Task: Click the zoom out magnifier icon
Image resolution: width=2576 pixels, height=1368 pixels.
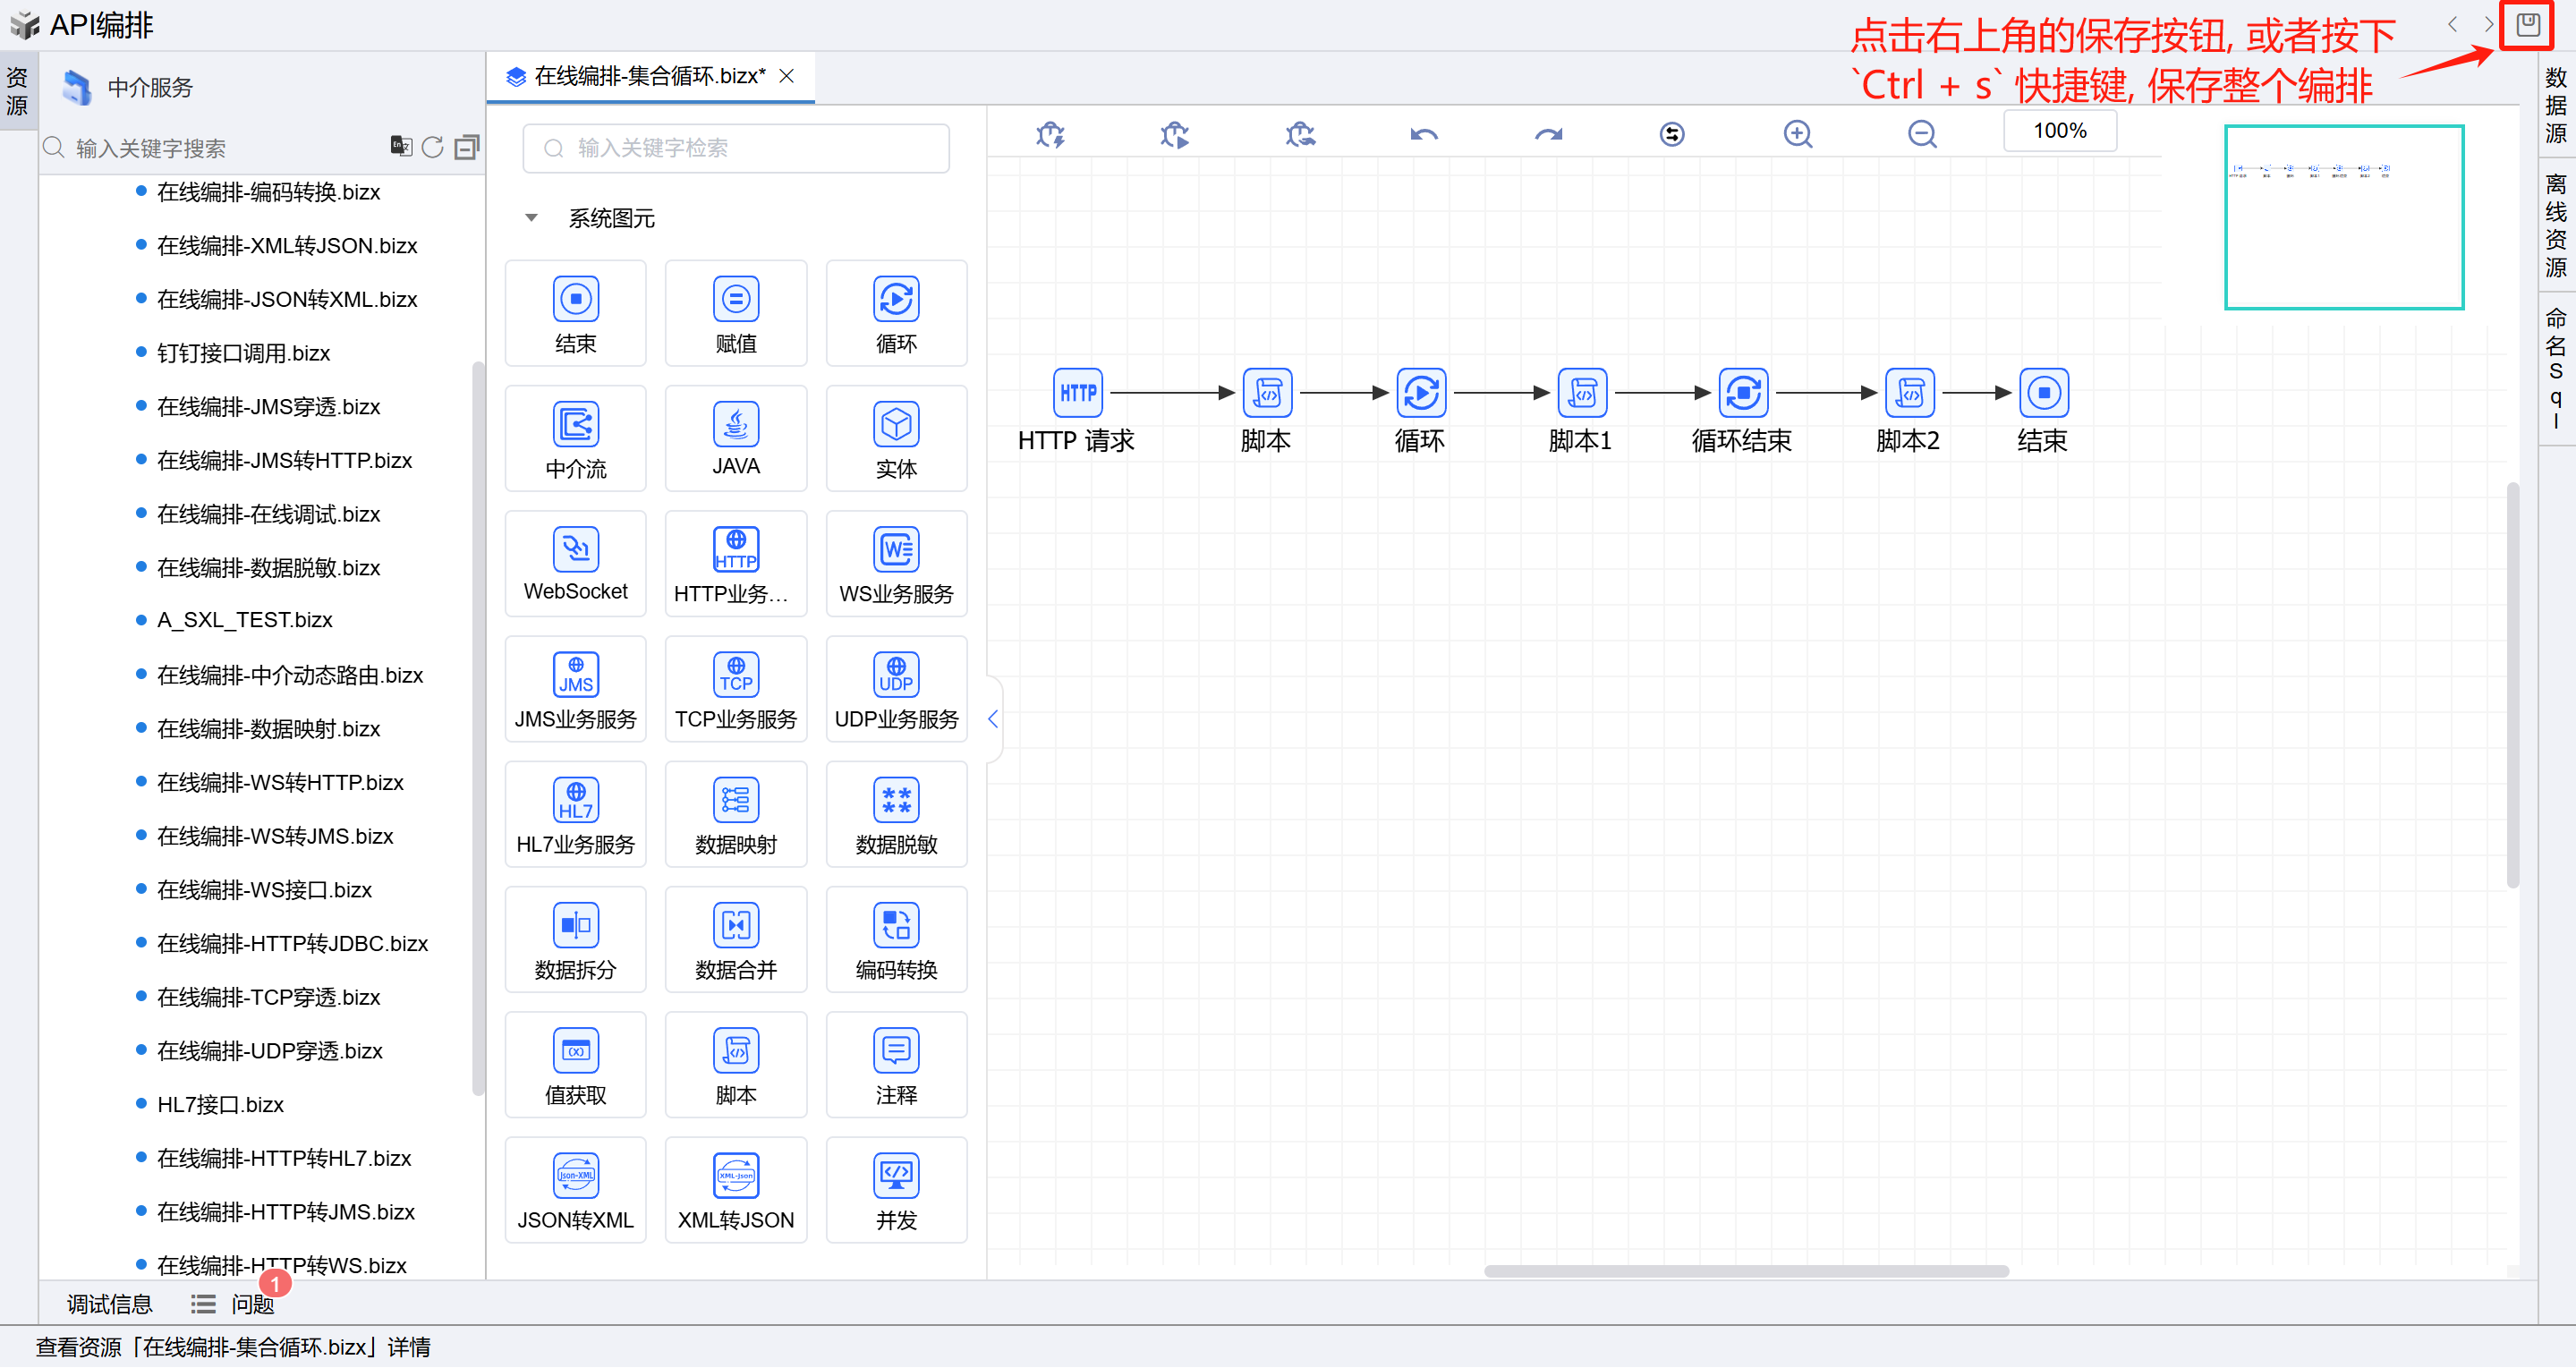Action: pos(1921,134)
